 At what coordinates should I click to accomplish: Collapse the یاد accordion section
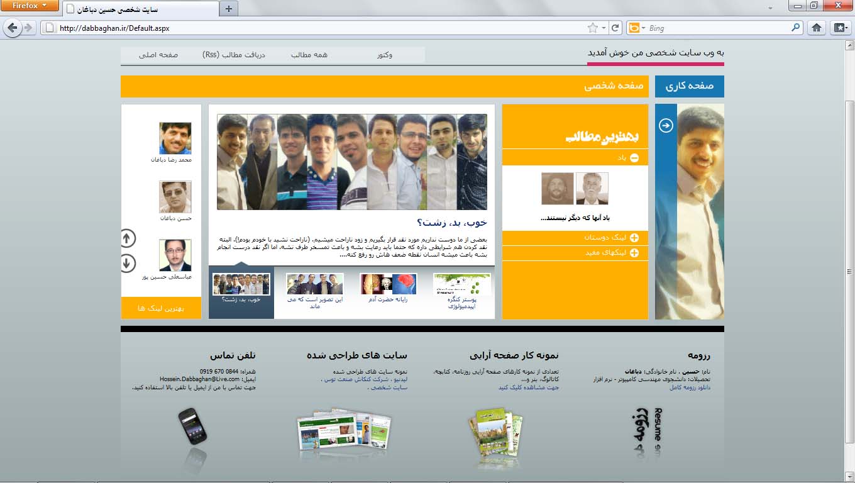(634, 158)
